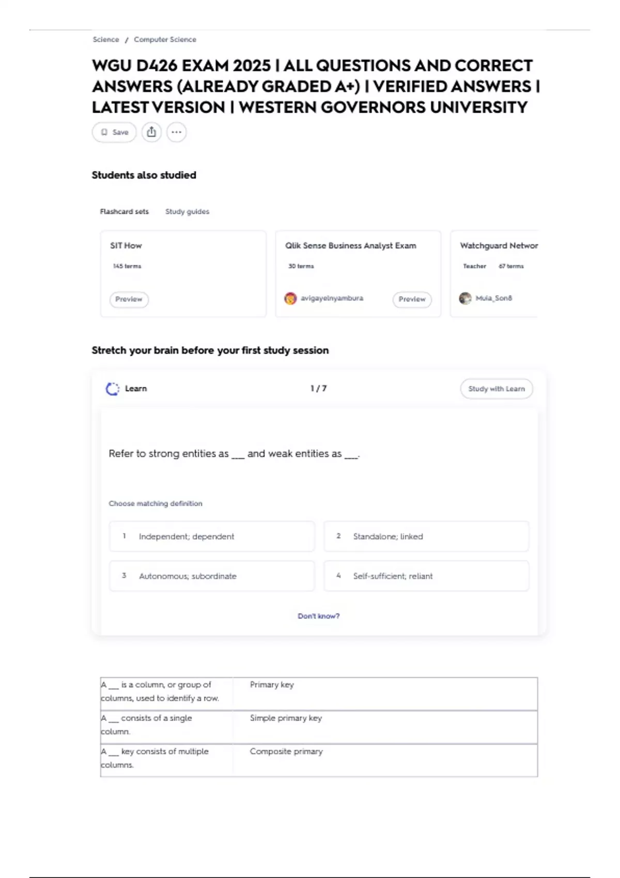The image size is (620, 878).
Task: Open the Science breadcrumb link
Action: (x=105, y=40)
